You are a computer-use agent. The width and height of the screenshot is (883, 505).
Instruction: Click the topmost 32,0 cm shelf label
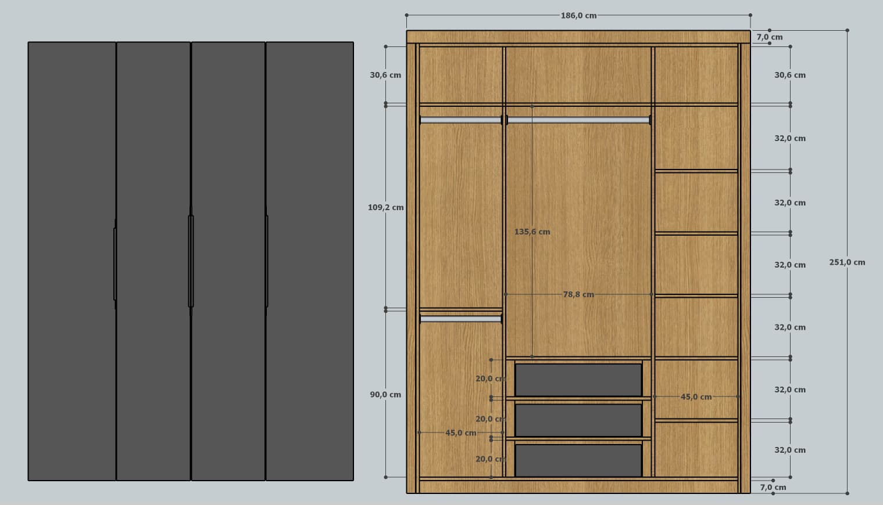tap(790, 138)
